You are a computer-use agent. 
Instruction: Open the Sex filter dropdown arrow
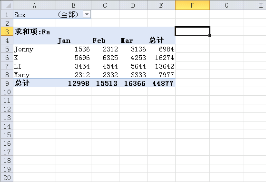pyautogui.click(x=87, y=14)
